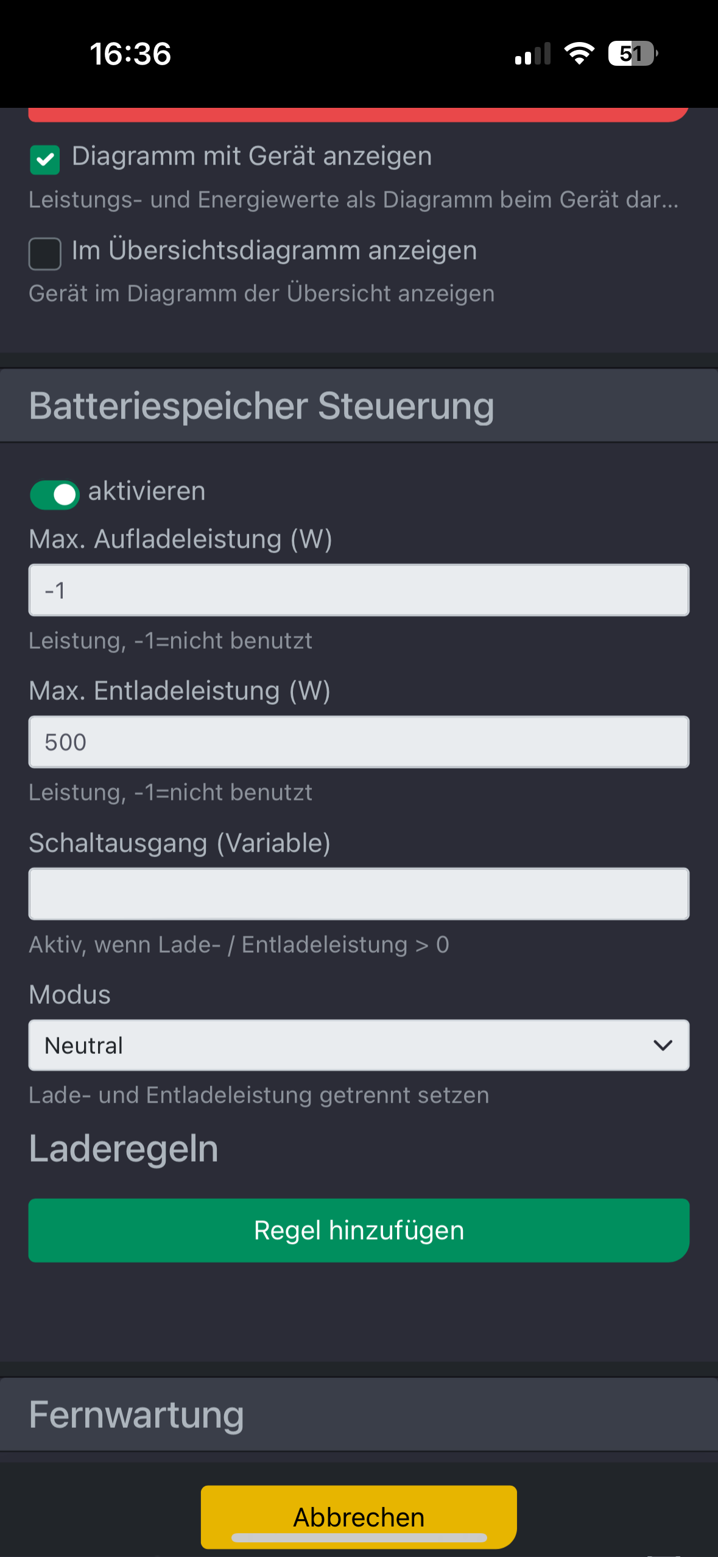Turn off the aktivieren switch
Screen dimensions: 718x1557
point(55,495)
